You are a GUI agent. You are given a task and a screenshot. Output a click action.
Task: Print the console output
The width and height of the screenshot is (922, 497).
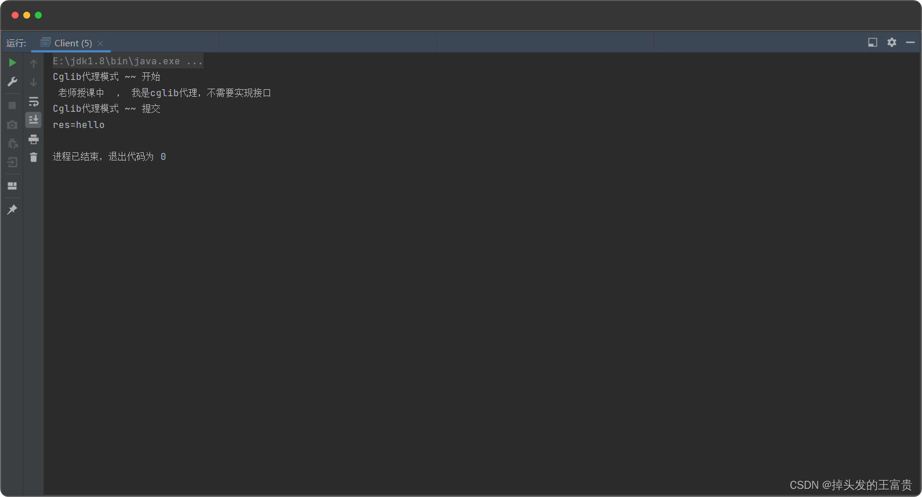point(34,139)
